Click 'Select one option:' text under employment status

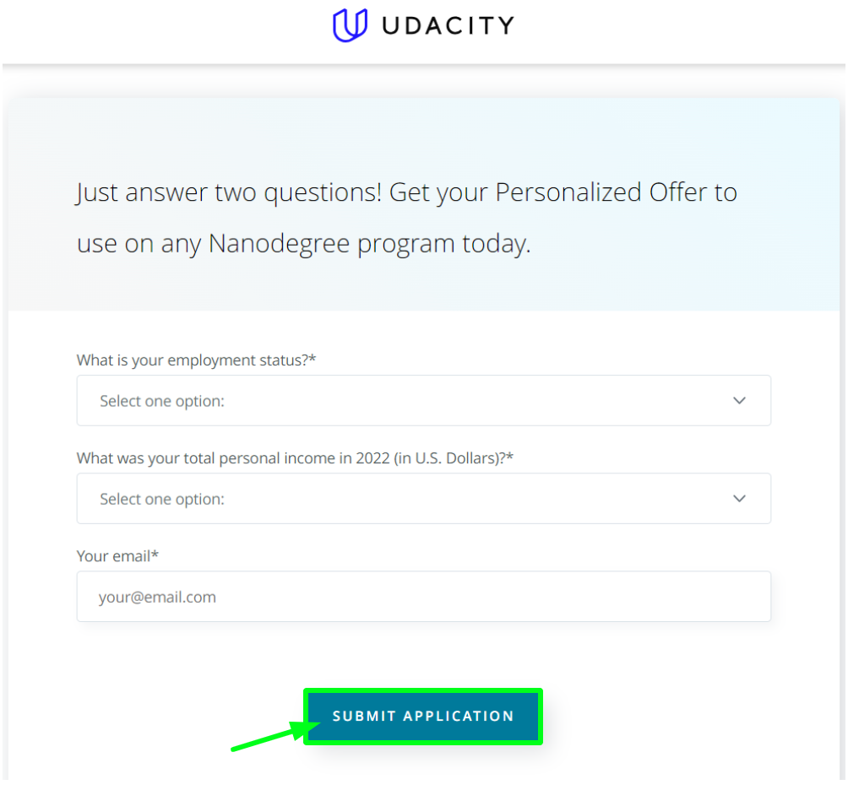coord(161,401)
